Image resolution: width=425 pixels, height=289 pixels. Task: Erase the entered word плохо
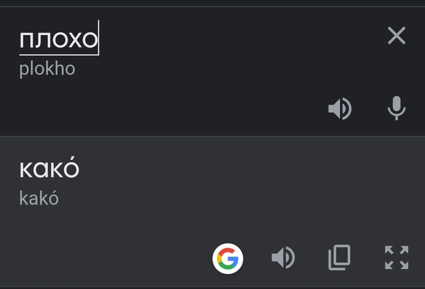[x=396, y=36]
